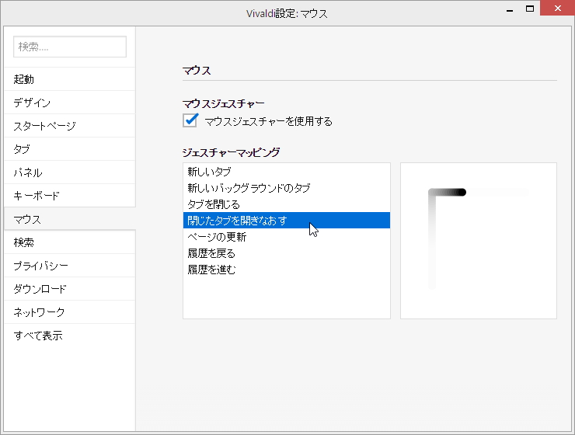Select ページの更新 gesture mapping
The image size is (575, 435).
click(x=287, y=237)
